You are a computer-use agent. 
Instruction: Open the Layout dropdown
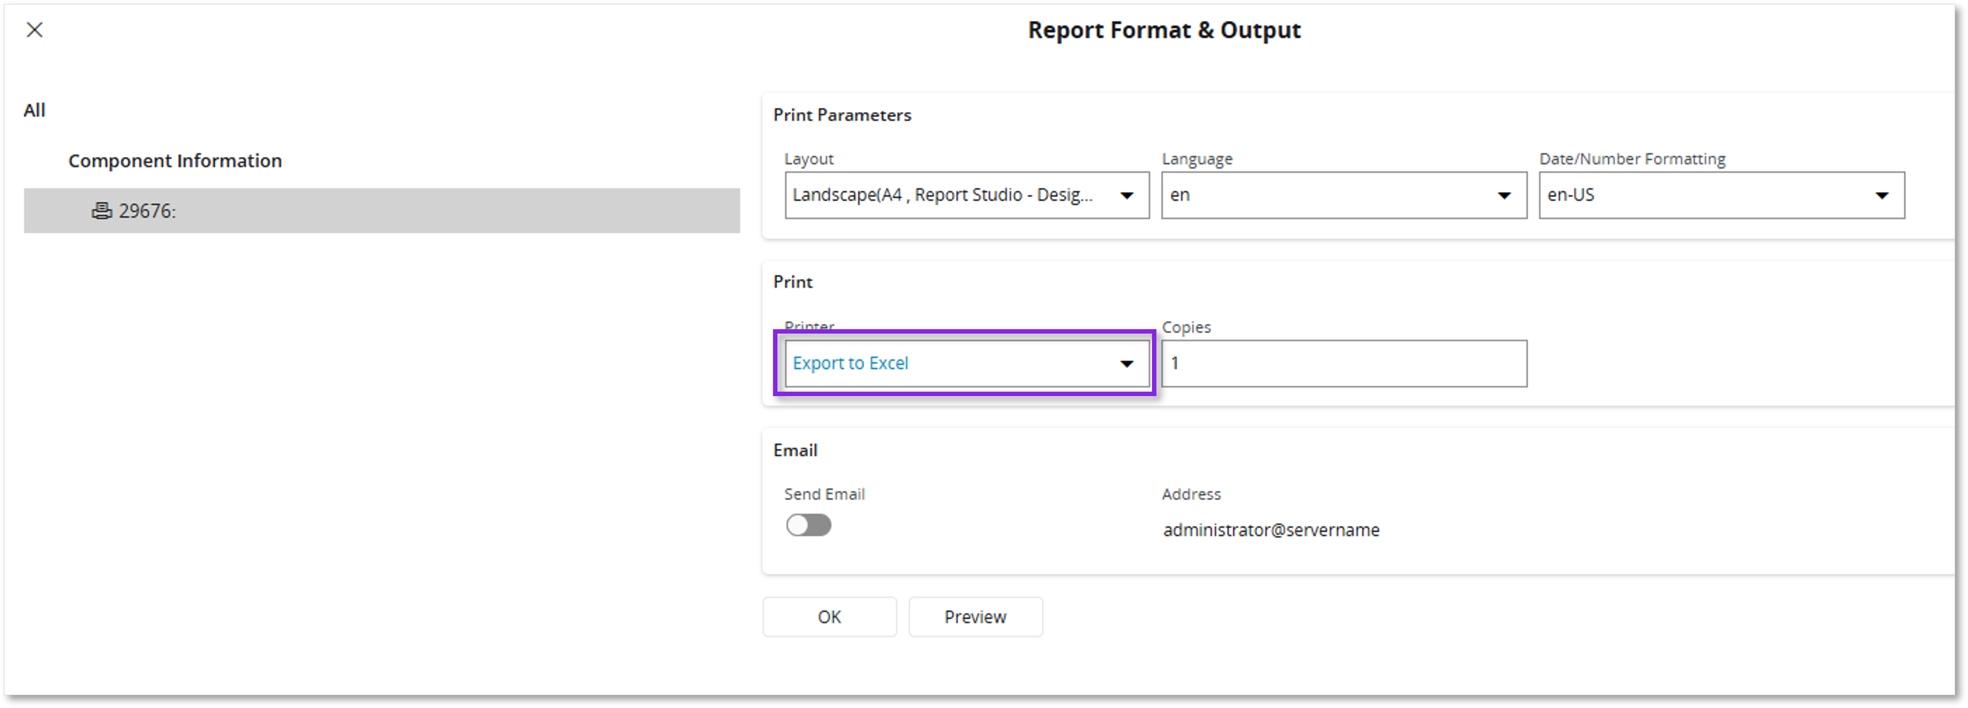pyautogui.click(x=966, y=195)
